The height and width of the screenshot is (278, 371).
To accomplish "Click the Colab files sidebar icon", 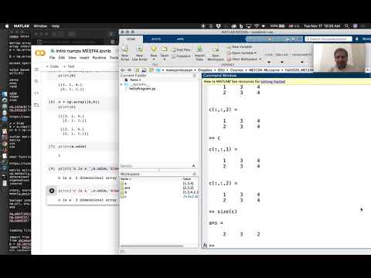I will (x=36, y=105).
